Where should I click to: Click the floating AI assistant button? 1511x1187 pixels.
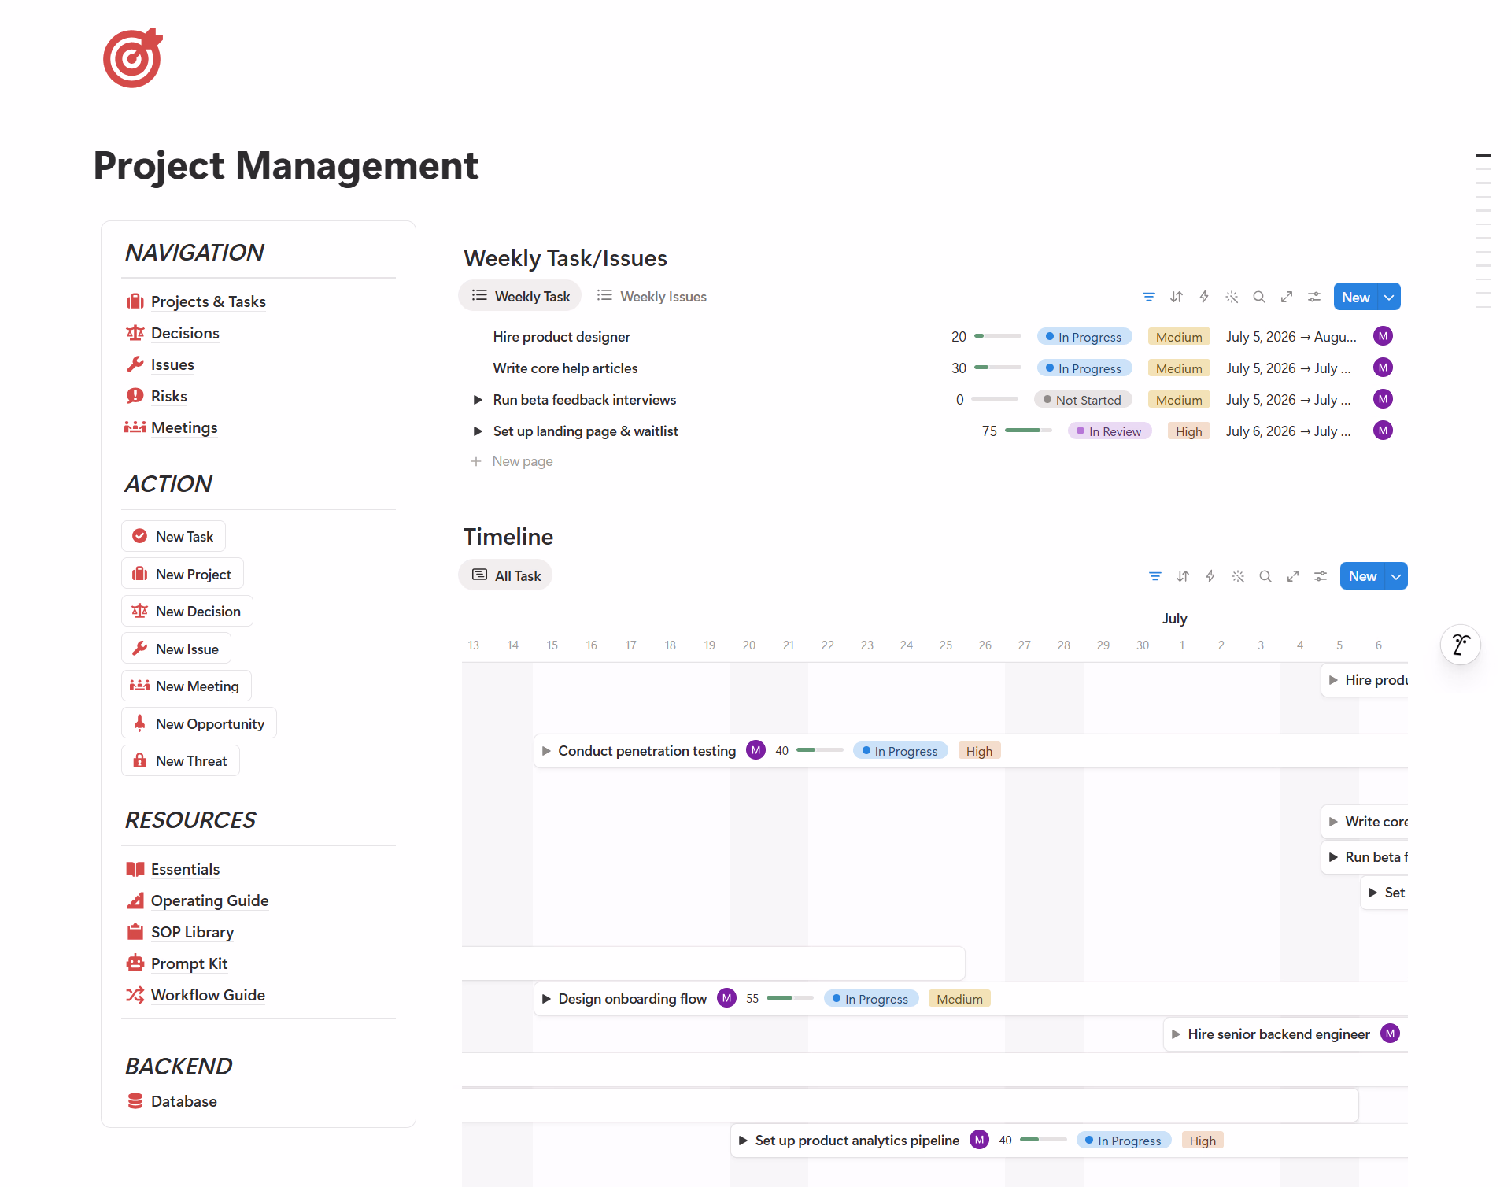coord(1461,645)
